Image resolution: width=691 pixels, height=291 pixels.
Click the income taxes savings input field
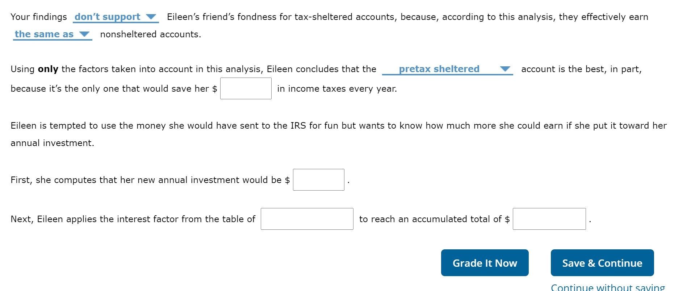245,88
